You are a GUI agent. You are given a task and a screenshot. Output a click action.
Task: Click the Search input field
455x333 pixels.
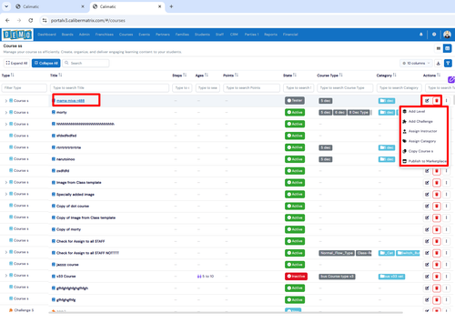click(x=86, y=63)
